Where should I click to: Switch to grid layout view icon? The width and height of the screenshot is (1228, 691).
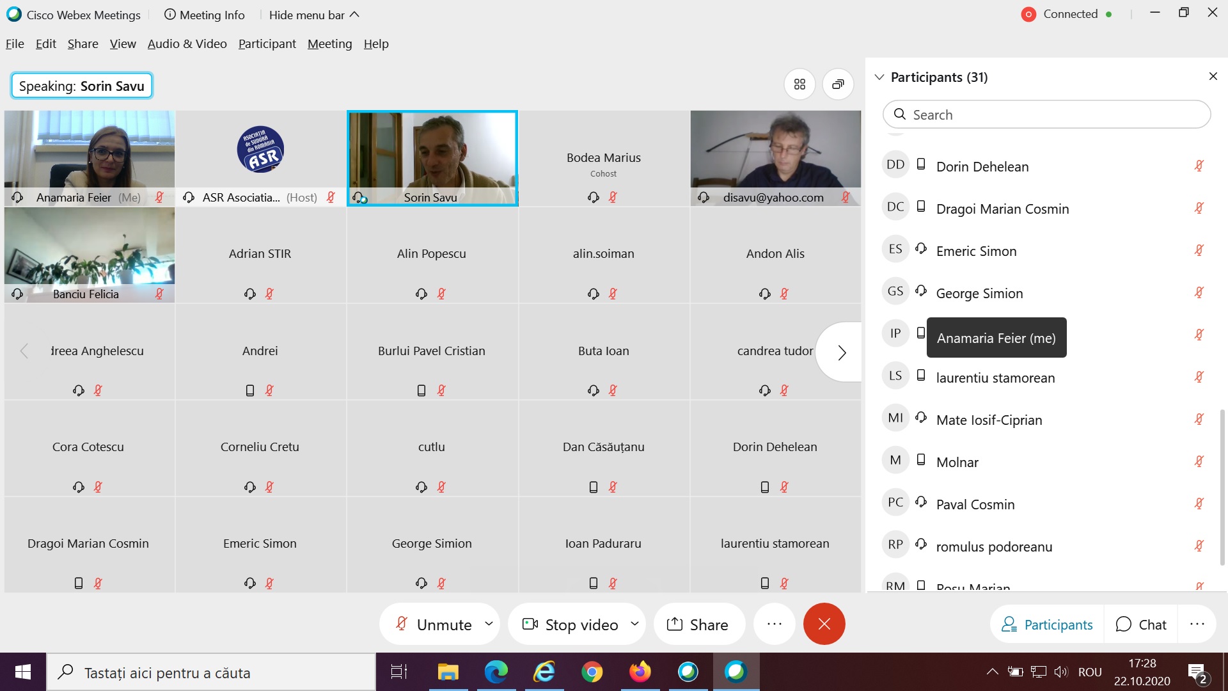point(799,84)
